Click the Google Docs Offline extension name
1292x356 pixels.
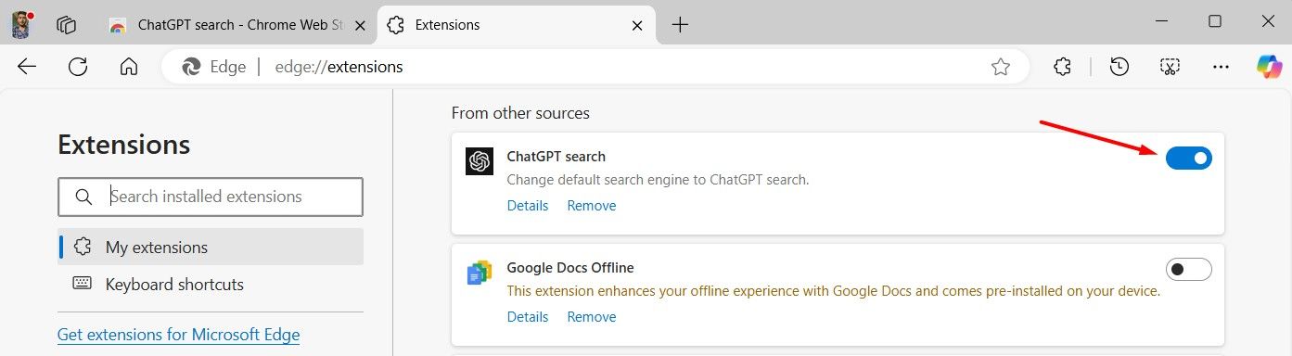tap(570, 268)
